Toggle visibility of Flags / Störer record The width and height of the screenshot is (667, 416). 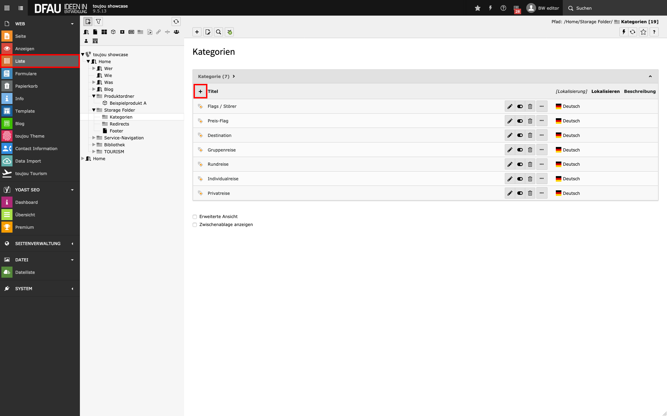tap(520, 106)
